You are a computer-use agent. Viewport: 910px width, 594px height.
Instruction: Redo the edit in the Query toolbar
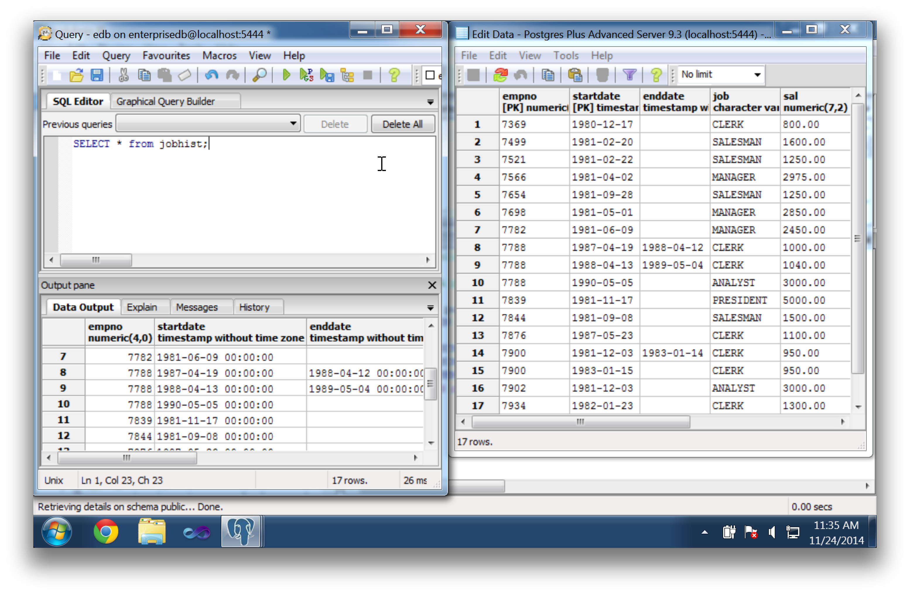pyautogui.click(x=232, y=75)
